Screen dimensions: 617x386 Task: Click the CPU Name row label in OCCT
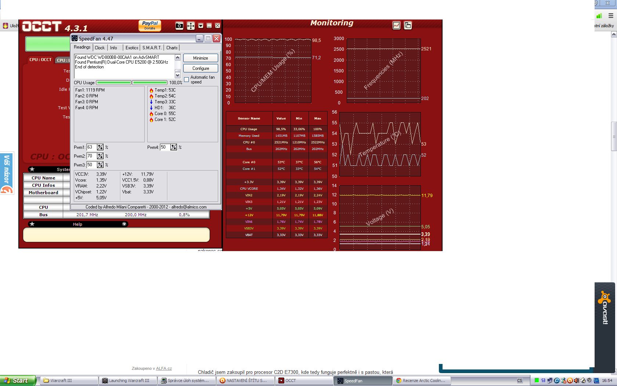43,178
